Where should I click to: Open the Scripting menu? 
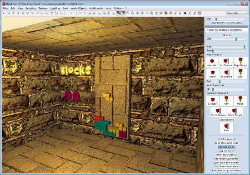click(30, 8)
